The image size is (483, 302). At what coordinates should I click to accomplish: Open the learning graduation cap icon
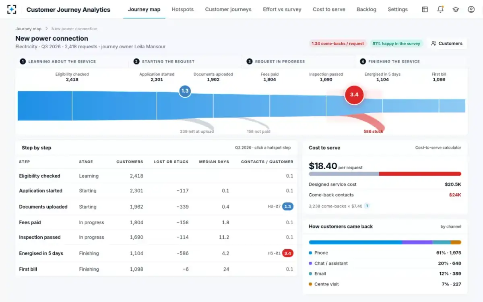point(456,9)
